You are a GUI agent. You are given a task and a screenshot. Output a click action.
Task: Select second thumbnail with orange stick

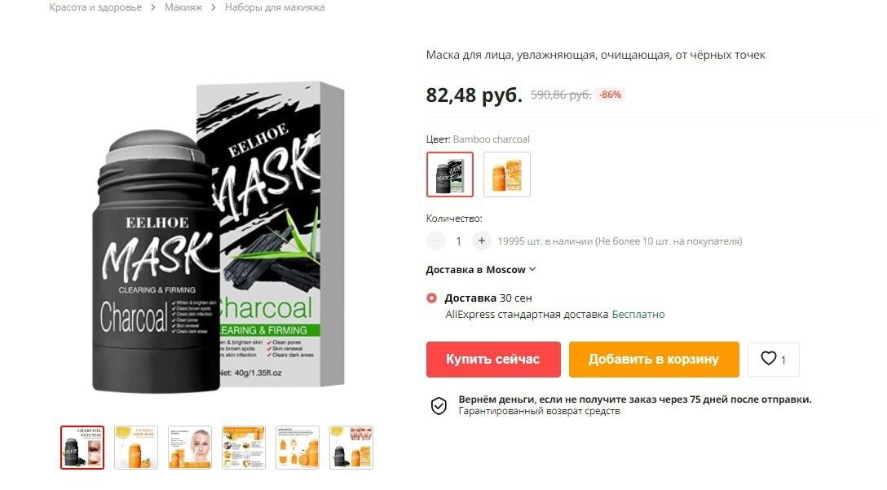[136, 448]
